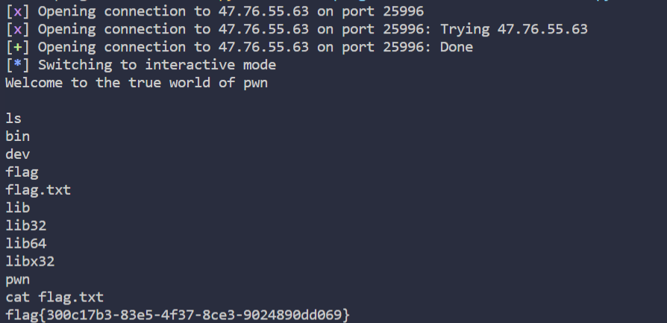Viewport: 667px width, 323px height.
Task: Click the word 'Done' in connection line
Action: tap(457, 47)
